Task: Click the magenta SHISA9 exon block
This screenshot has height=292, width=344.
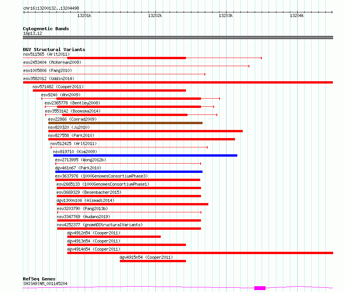Action: pyautogui.click(x=260, y=288)
